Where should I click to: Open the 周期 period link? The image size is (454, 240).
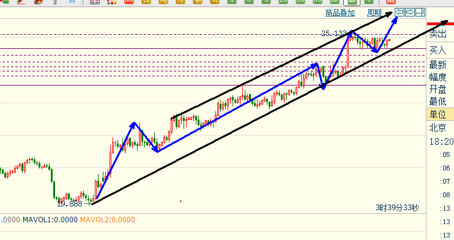coord(374,13)
